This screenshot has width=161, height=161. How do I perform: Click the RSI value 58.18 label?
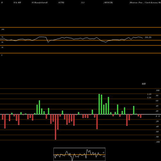(x=148, y=37)
